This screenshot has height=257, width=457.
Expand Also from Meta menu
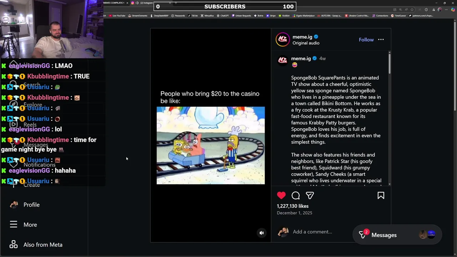[43, 245]
